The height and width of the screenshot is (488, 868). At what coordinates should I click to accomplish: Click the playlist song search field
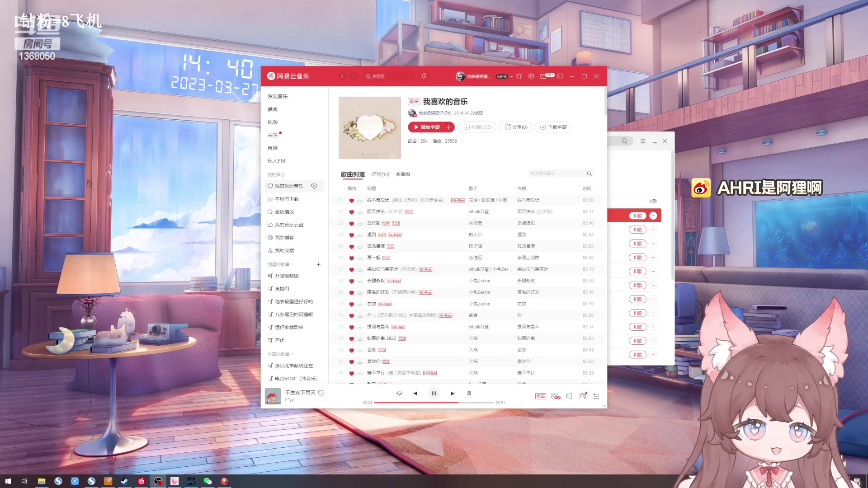click(560, 174)
